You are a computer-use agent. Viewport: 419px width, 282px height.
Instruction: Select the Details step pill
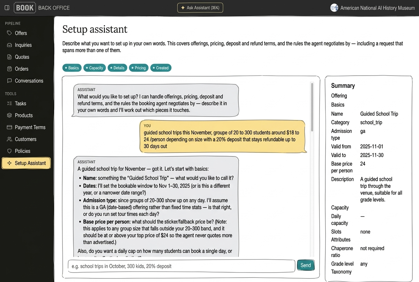(117, 68)
